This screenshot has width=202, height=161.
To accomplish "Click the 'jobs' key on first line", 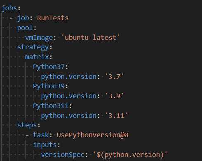I will coord(9,8).
